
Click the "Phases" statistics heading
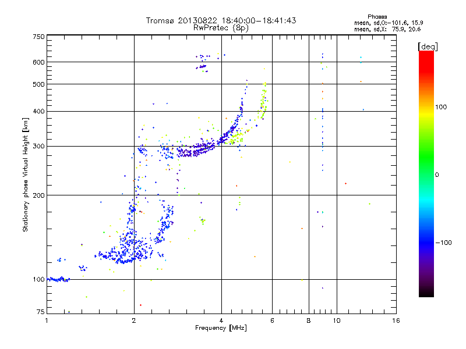pyautogui.click(x=377, y=17)
